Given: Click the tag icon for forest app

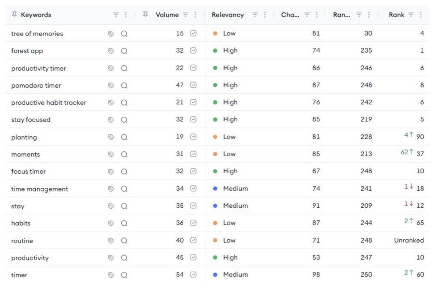Looking at the screenshot, I should 111,51.
